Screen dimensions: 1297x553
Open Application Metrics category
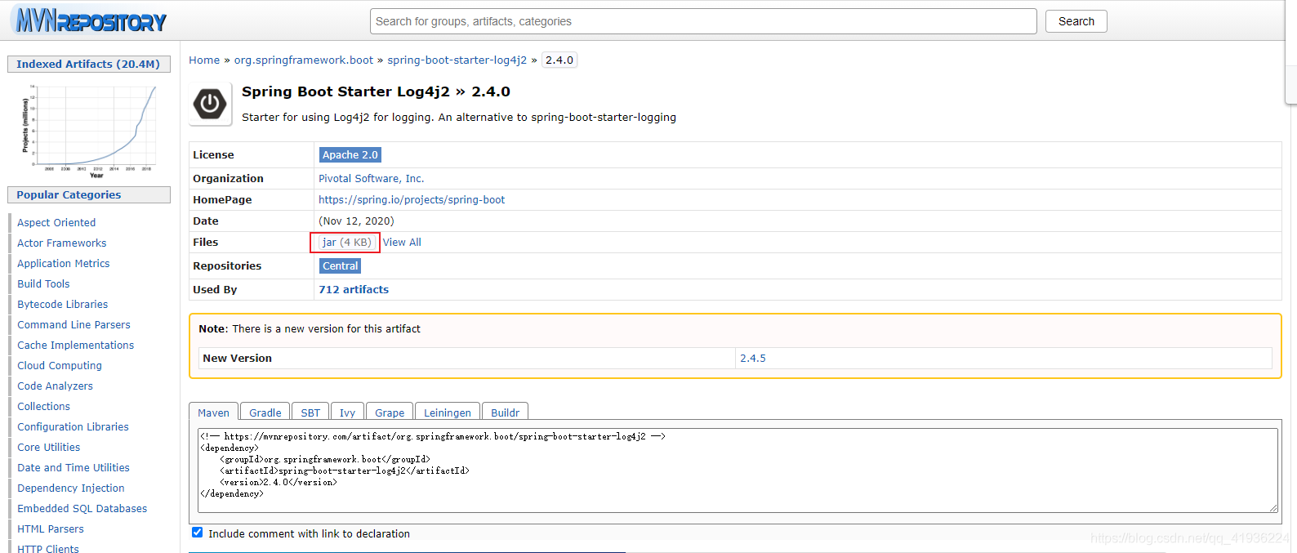pos(64,263)
